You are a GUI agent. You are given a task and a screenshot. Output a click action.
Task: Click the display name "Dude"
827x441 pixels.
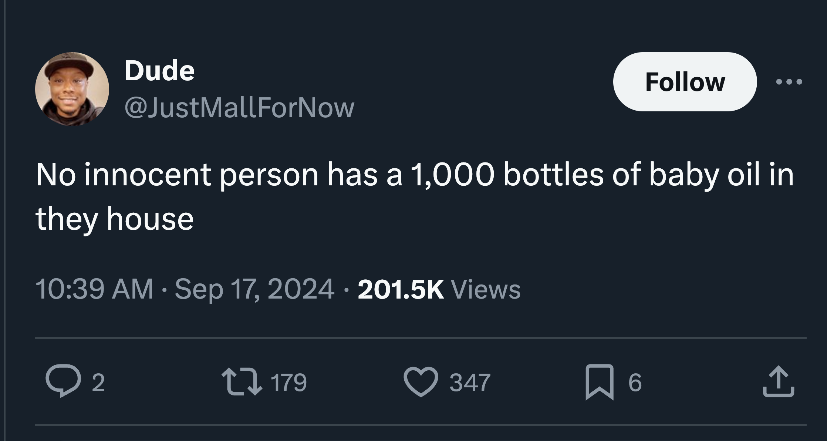coord(159,70)
